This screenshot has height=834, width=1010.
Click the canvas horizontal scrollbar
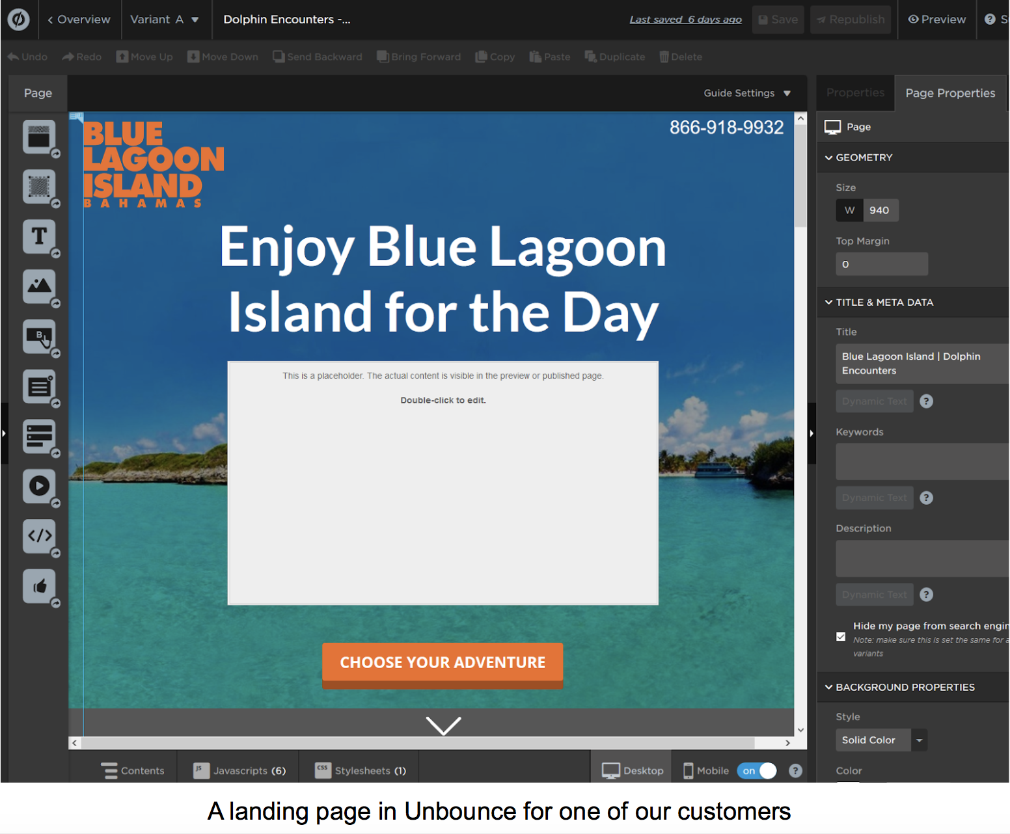point(416,743)
